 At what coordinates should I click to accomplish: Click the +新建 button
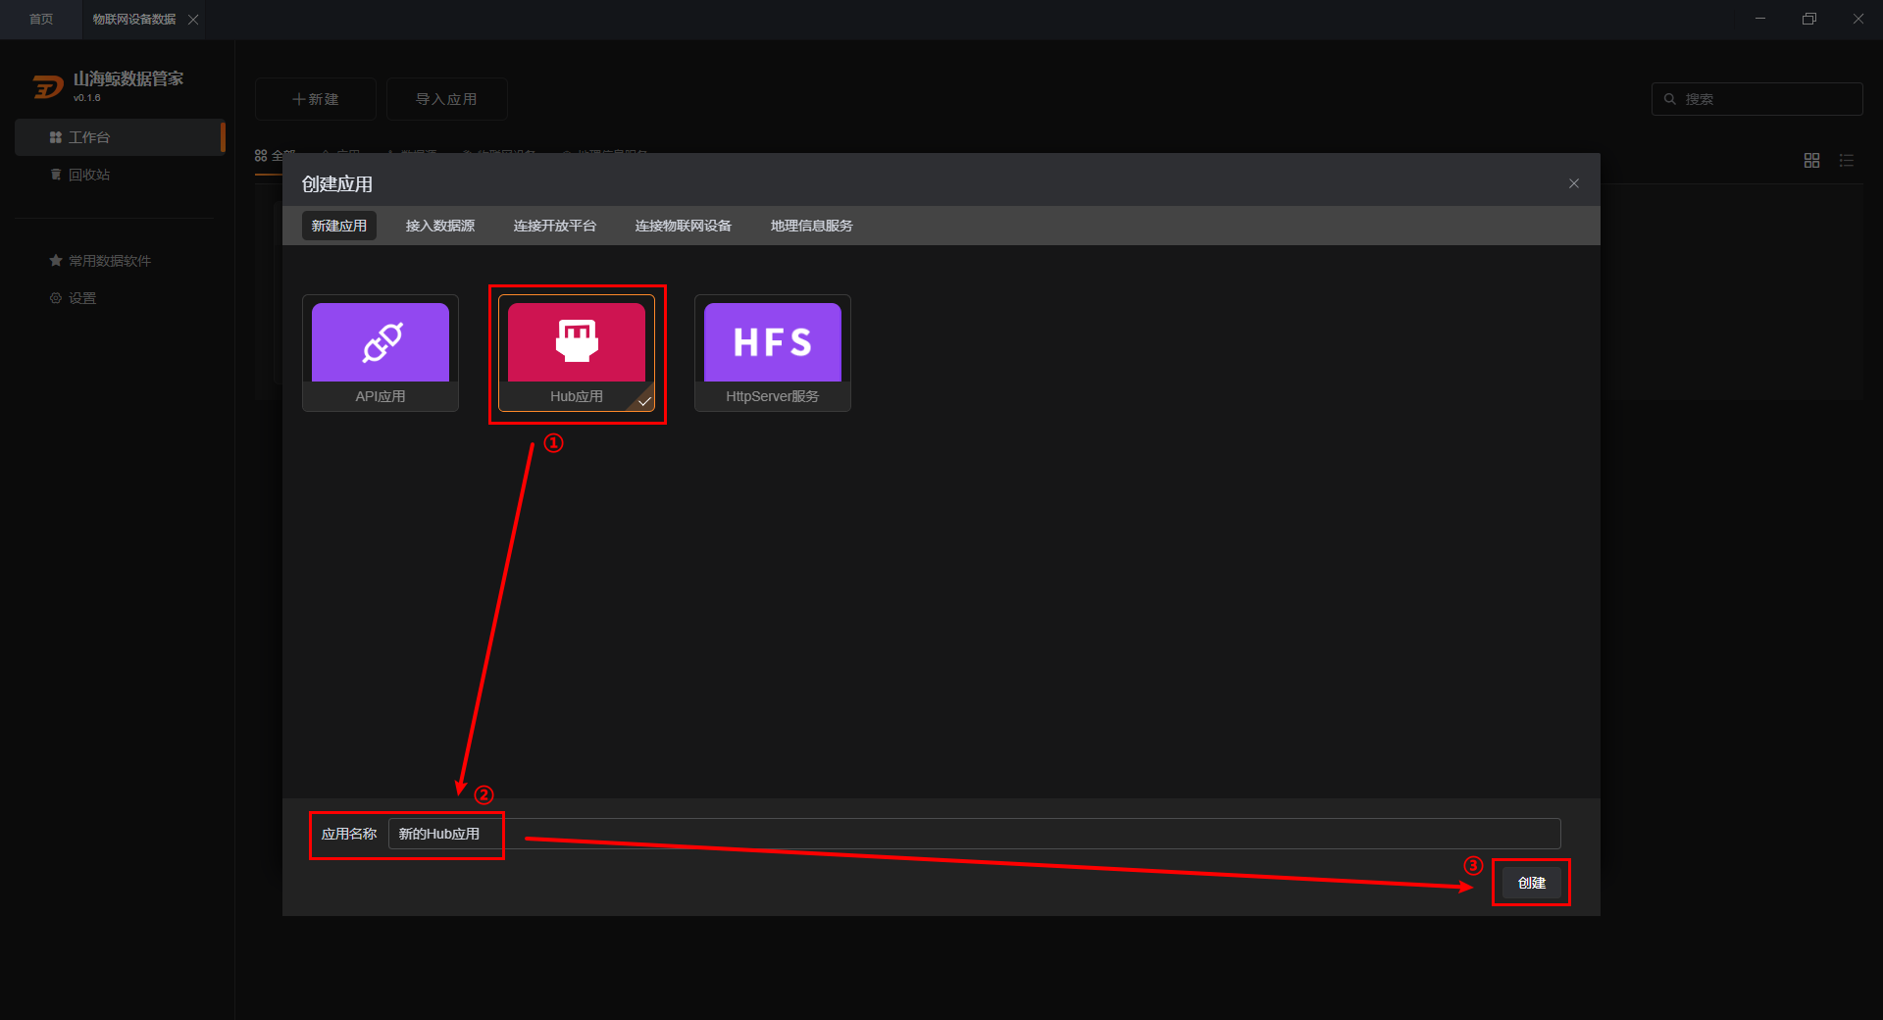coord(316,99)
